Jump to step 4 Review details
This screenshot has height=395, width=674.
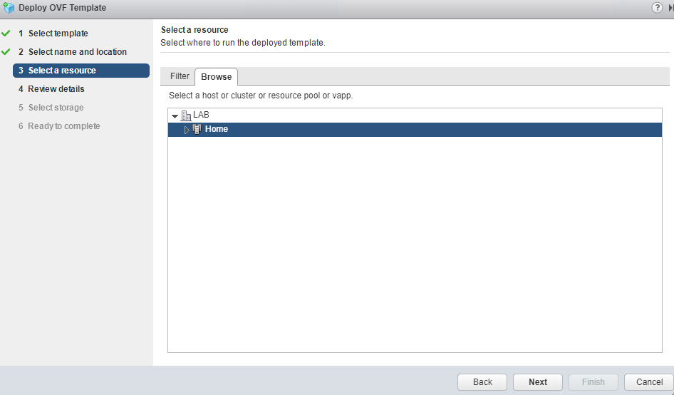(56, 89)
